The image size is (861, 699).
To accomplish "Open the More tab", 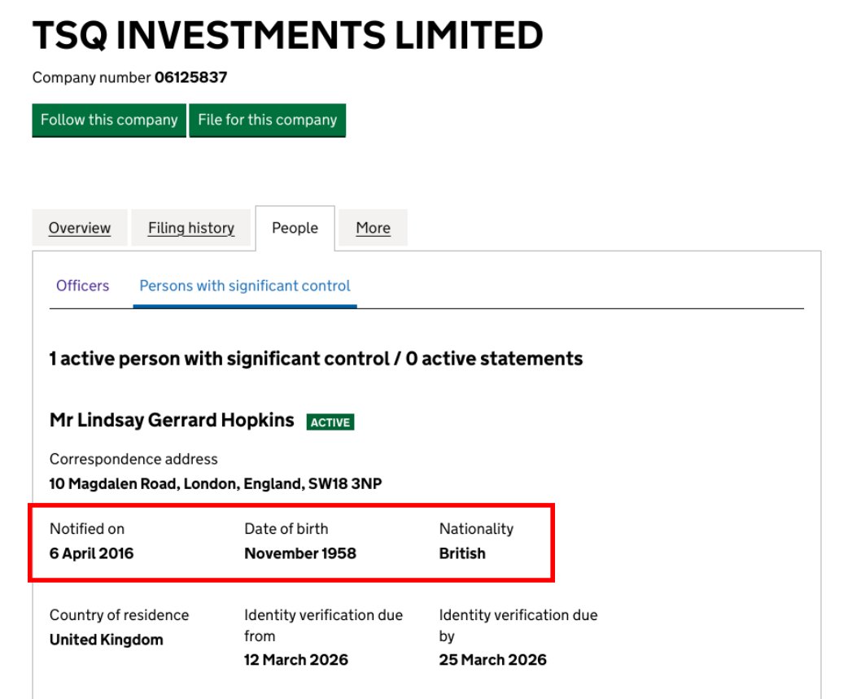I will (373, 228).
